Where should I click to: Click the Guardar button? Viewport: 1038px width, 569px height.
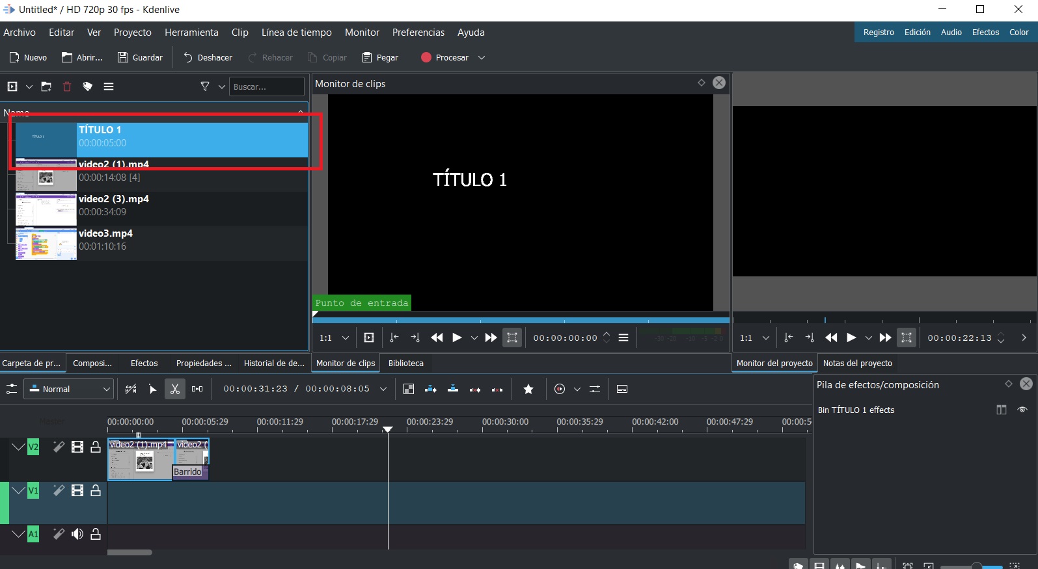coord(140,58)
